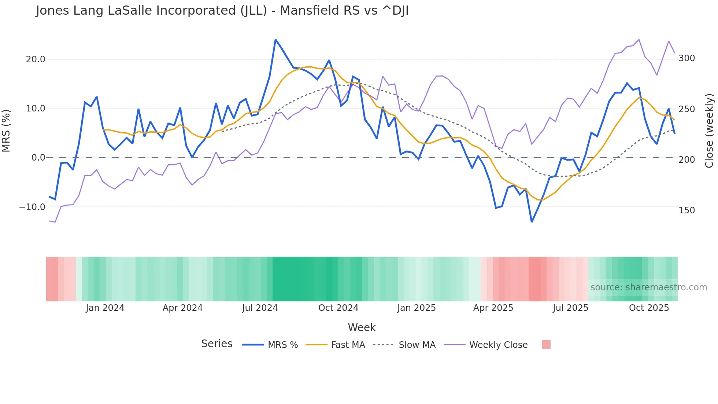Screen dimensions: 718x404
Task: Toggle the Weekly Close legend entry
Action: coord(485,345)
